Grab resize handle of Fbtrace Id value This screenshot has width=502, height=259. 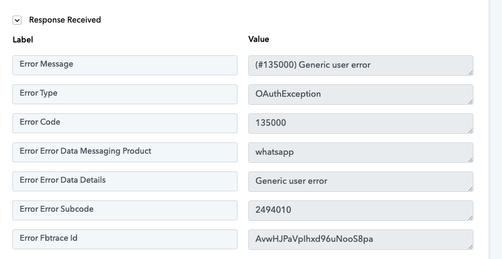470,247
